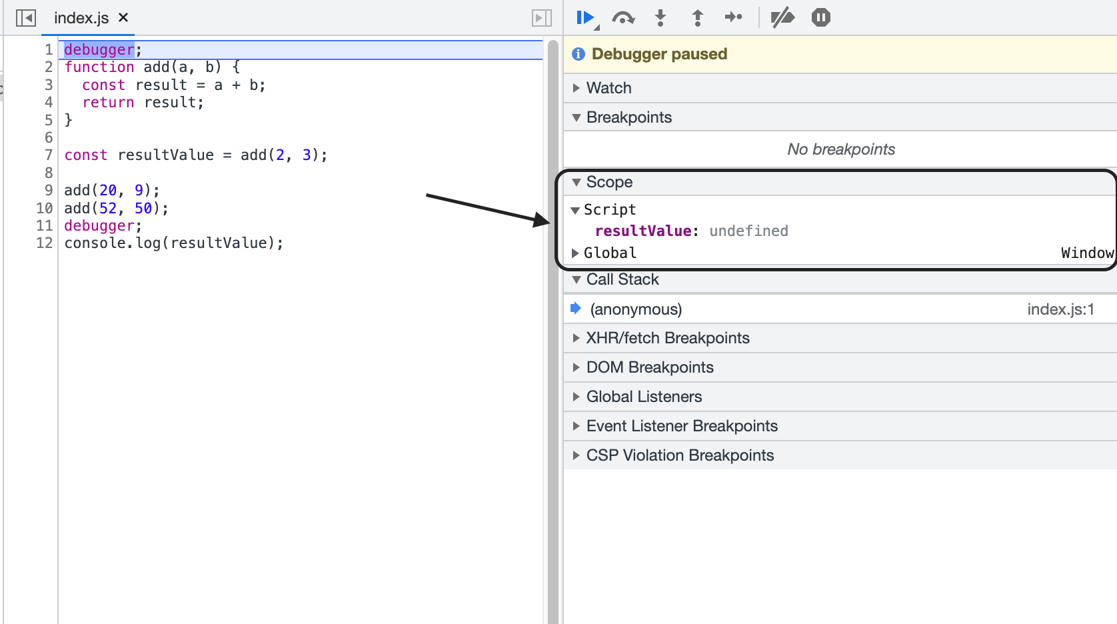Click the code 'const result = a + b;'

(174, 85)
